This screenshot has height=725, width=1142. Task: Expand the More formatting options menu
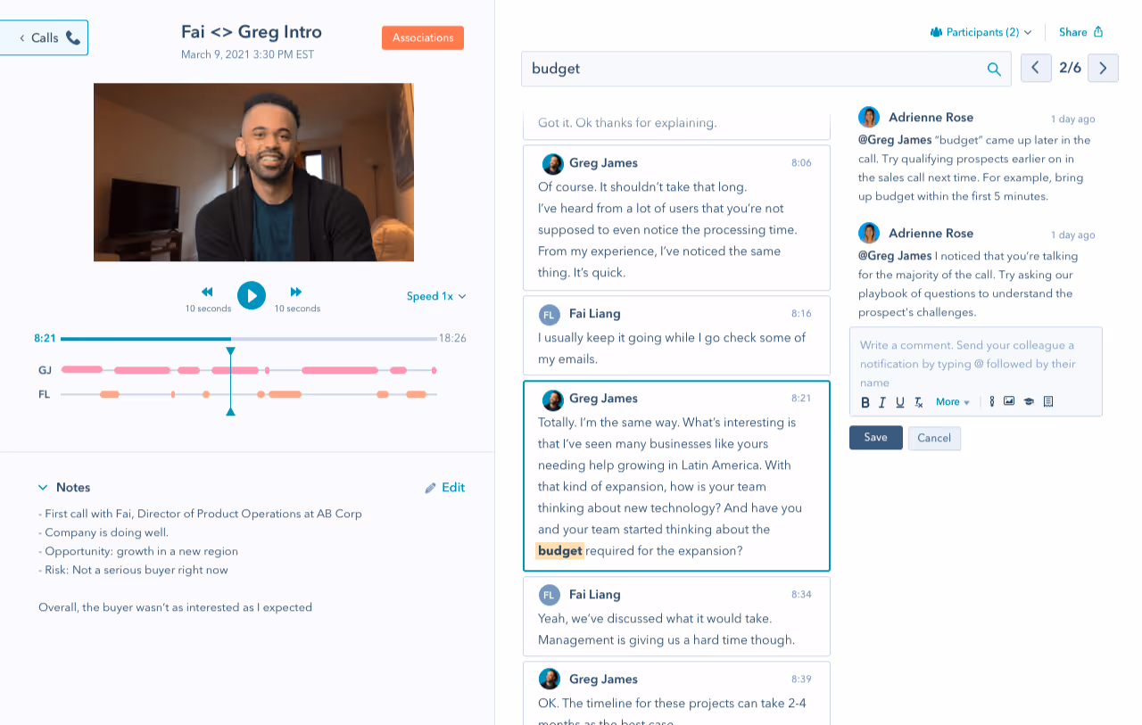point(951,402)
